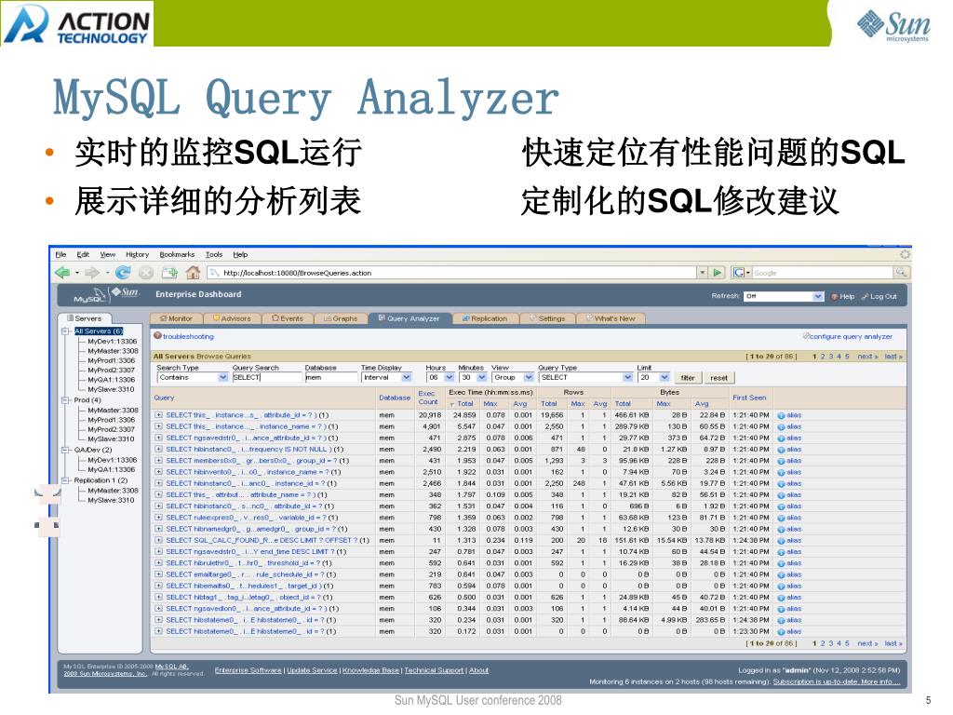
Task: Click the browser address bar
Action: tap(453, 273)
